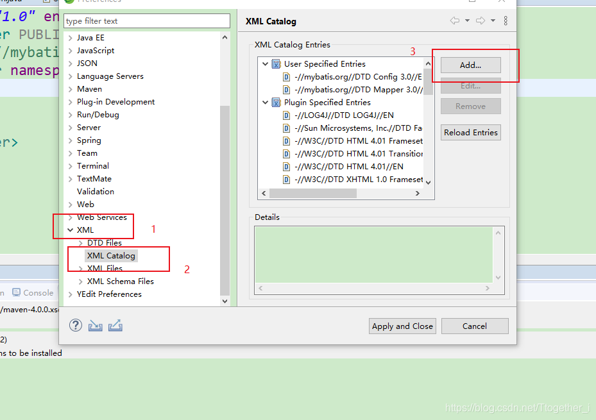Click inside the Details text area
Screen dimensions: 596x420
coord(373,255)
